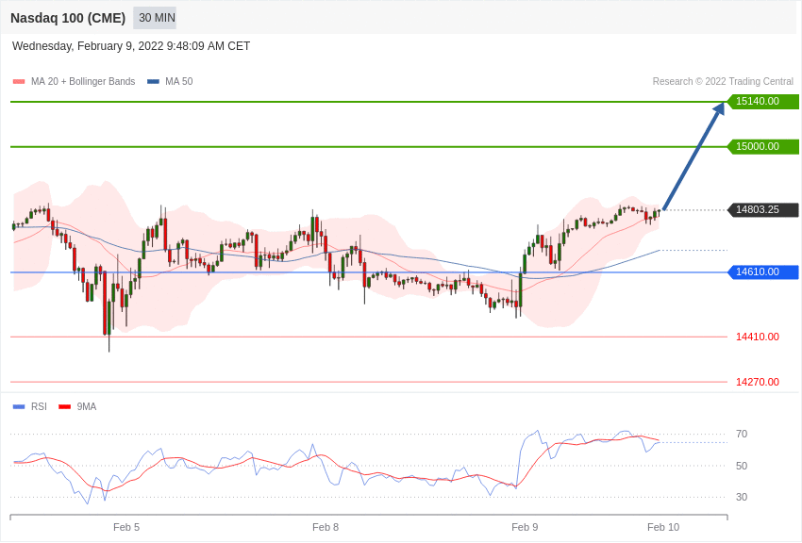Click the 14803.25 current price tag
Image resolution: width=802 pixels, height=543 pixels.
pyautogui.click(x=762, y=210)
